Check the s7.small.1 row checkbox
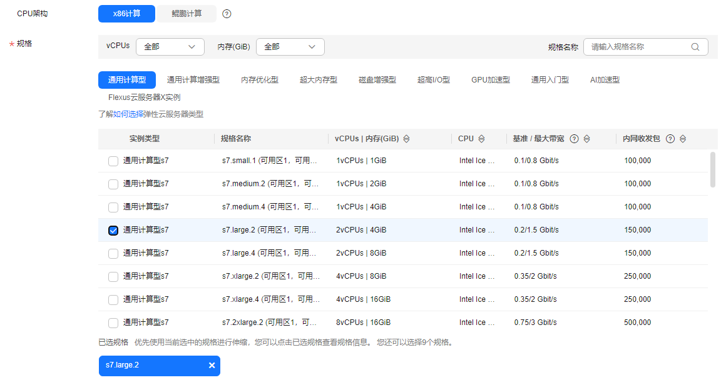Viewport: 726px width, 380px height. [113, 161]
